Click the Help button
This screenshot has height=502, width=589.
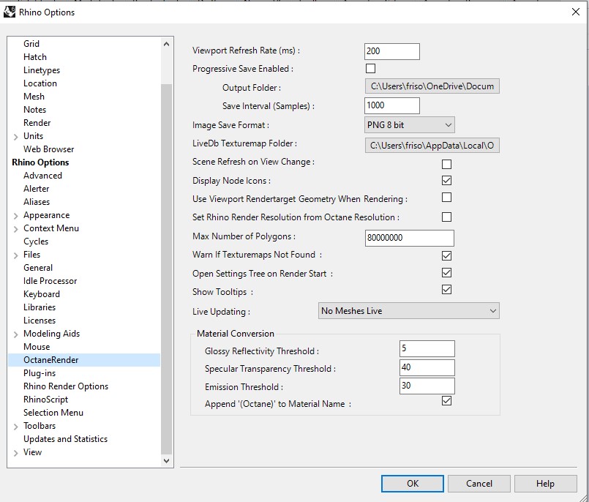pos(545,484)
